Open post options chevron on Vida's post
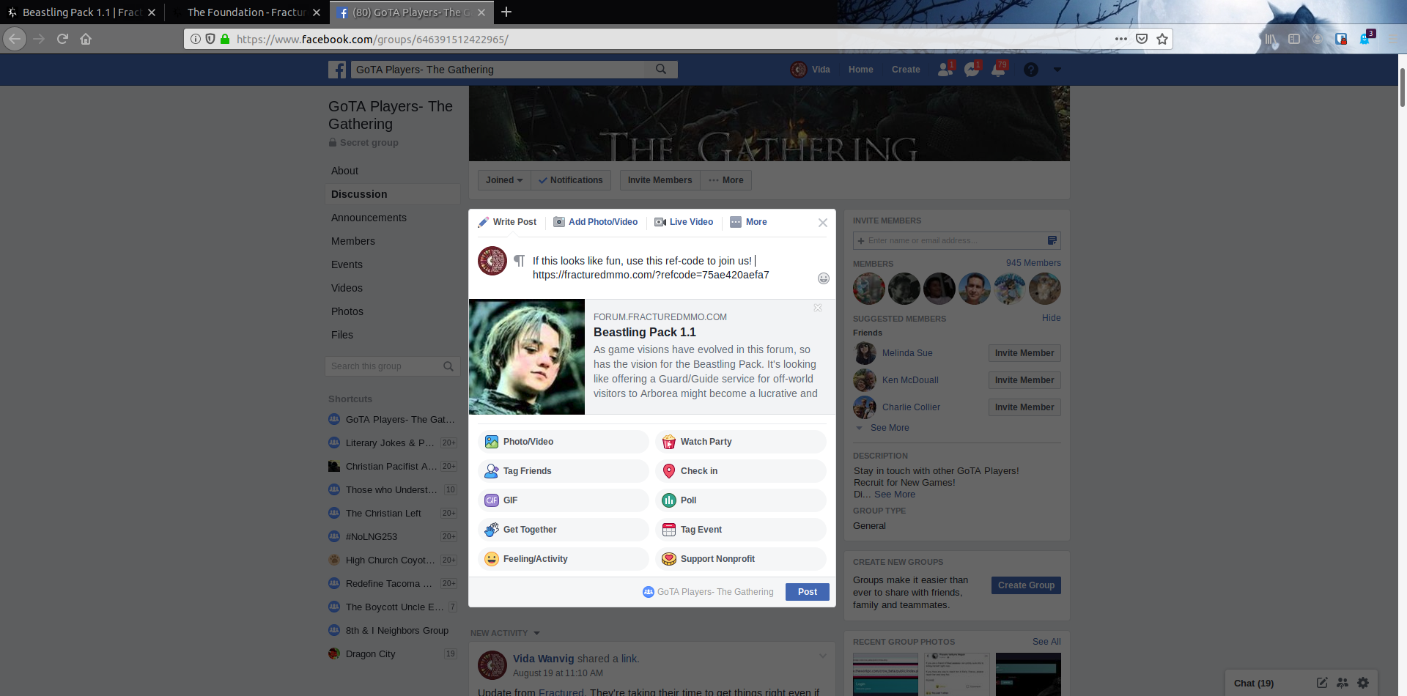 click(x=822, y=656)
